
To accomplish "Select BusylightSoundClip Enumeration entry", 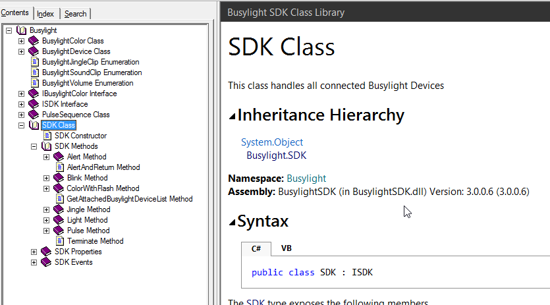I will click(x=92, y=72).
